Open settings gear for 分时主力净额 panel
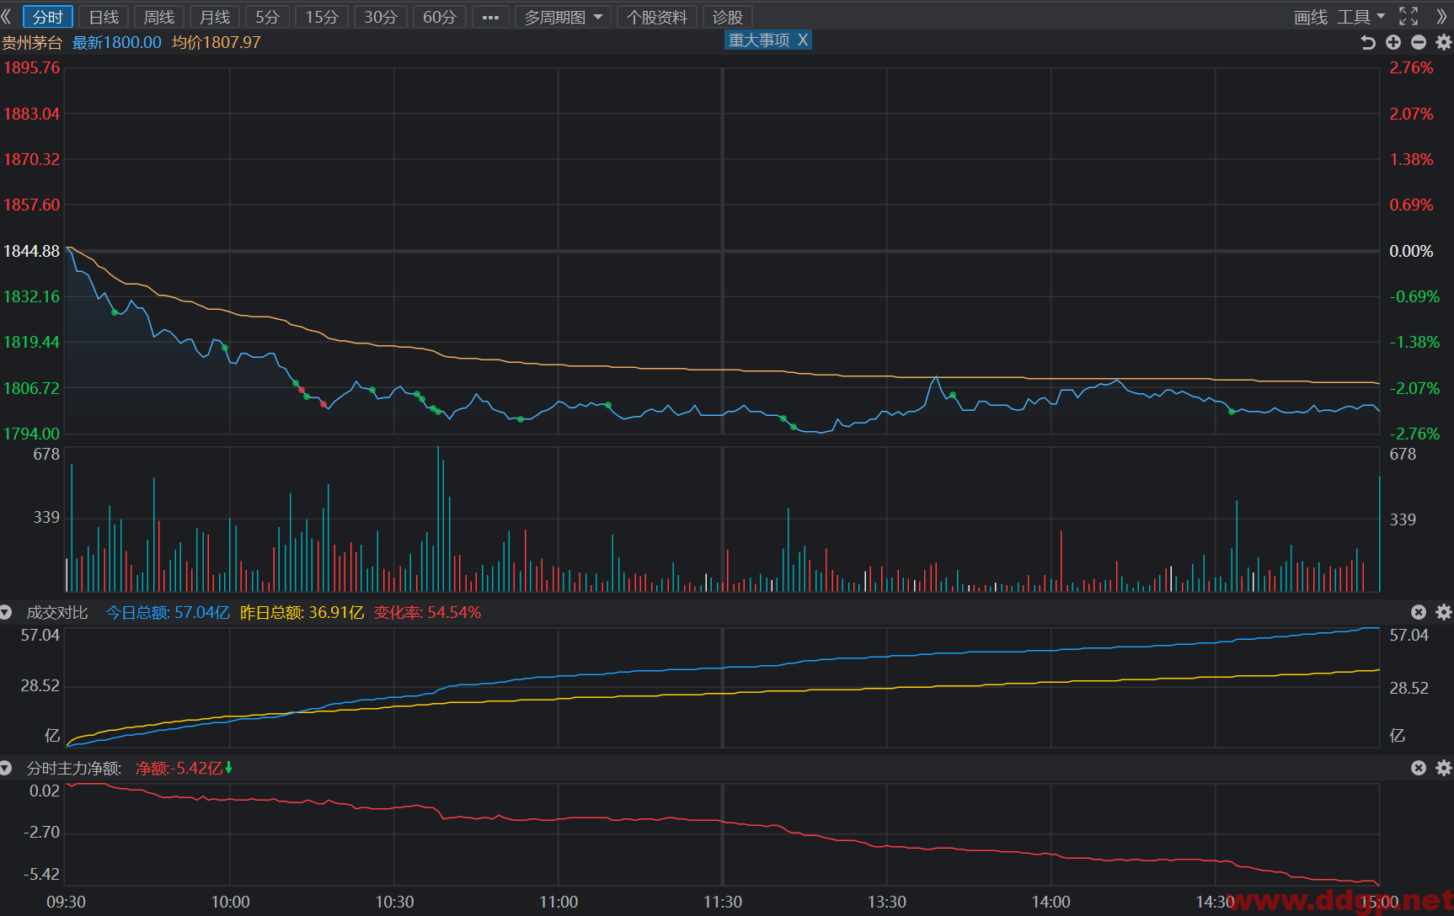 tap(1444, 768)
